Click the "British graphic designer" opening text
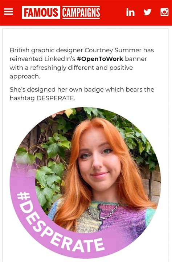The image size is (172, 262). pyautogui.click(x=46, y=50)
